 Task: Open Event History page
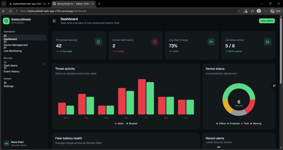tap(24, 70)
